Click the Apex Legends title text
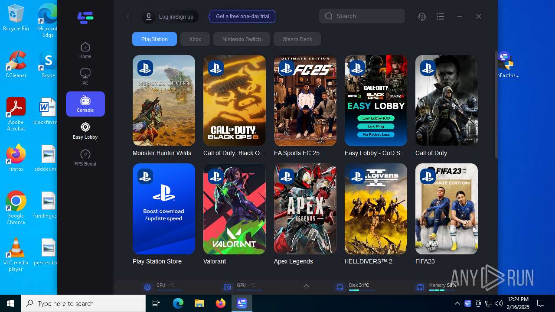The height and width of the screenshot is (312, 555). tap(294, 261)
